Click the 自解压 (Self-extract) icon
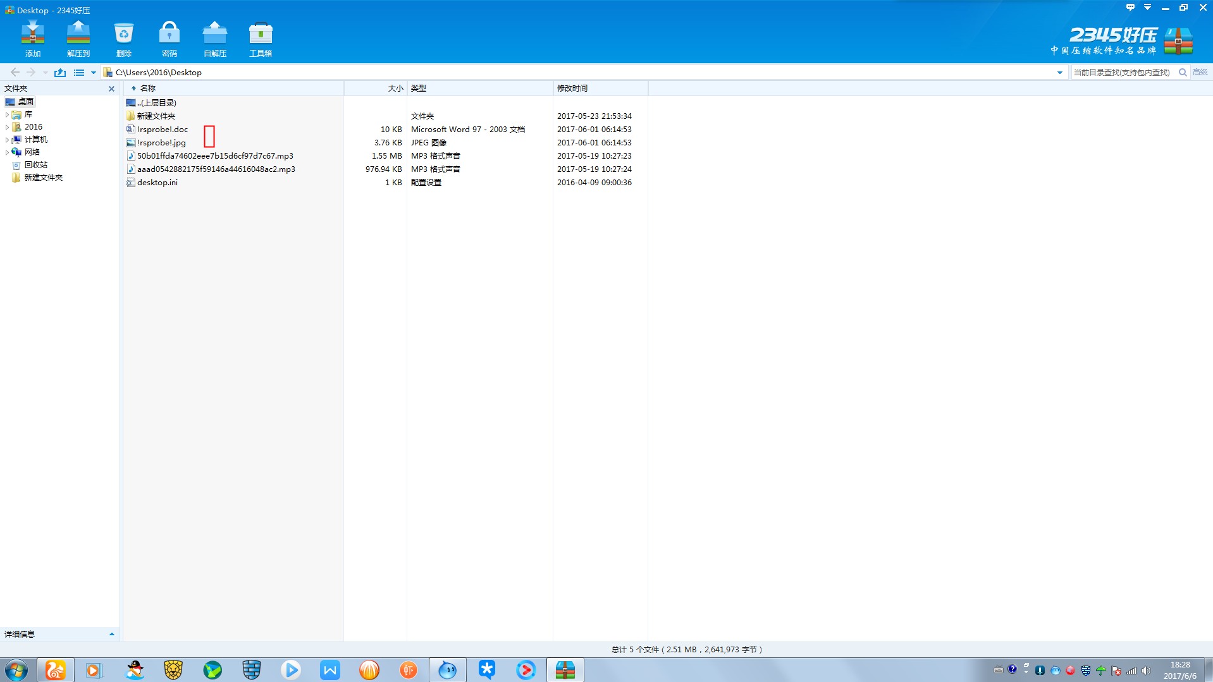The height and width of the screenshot is (682, 1213). coord(215,39)
